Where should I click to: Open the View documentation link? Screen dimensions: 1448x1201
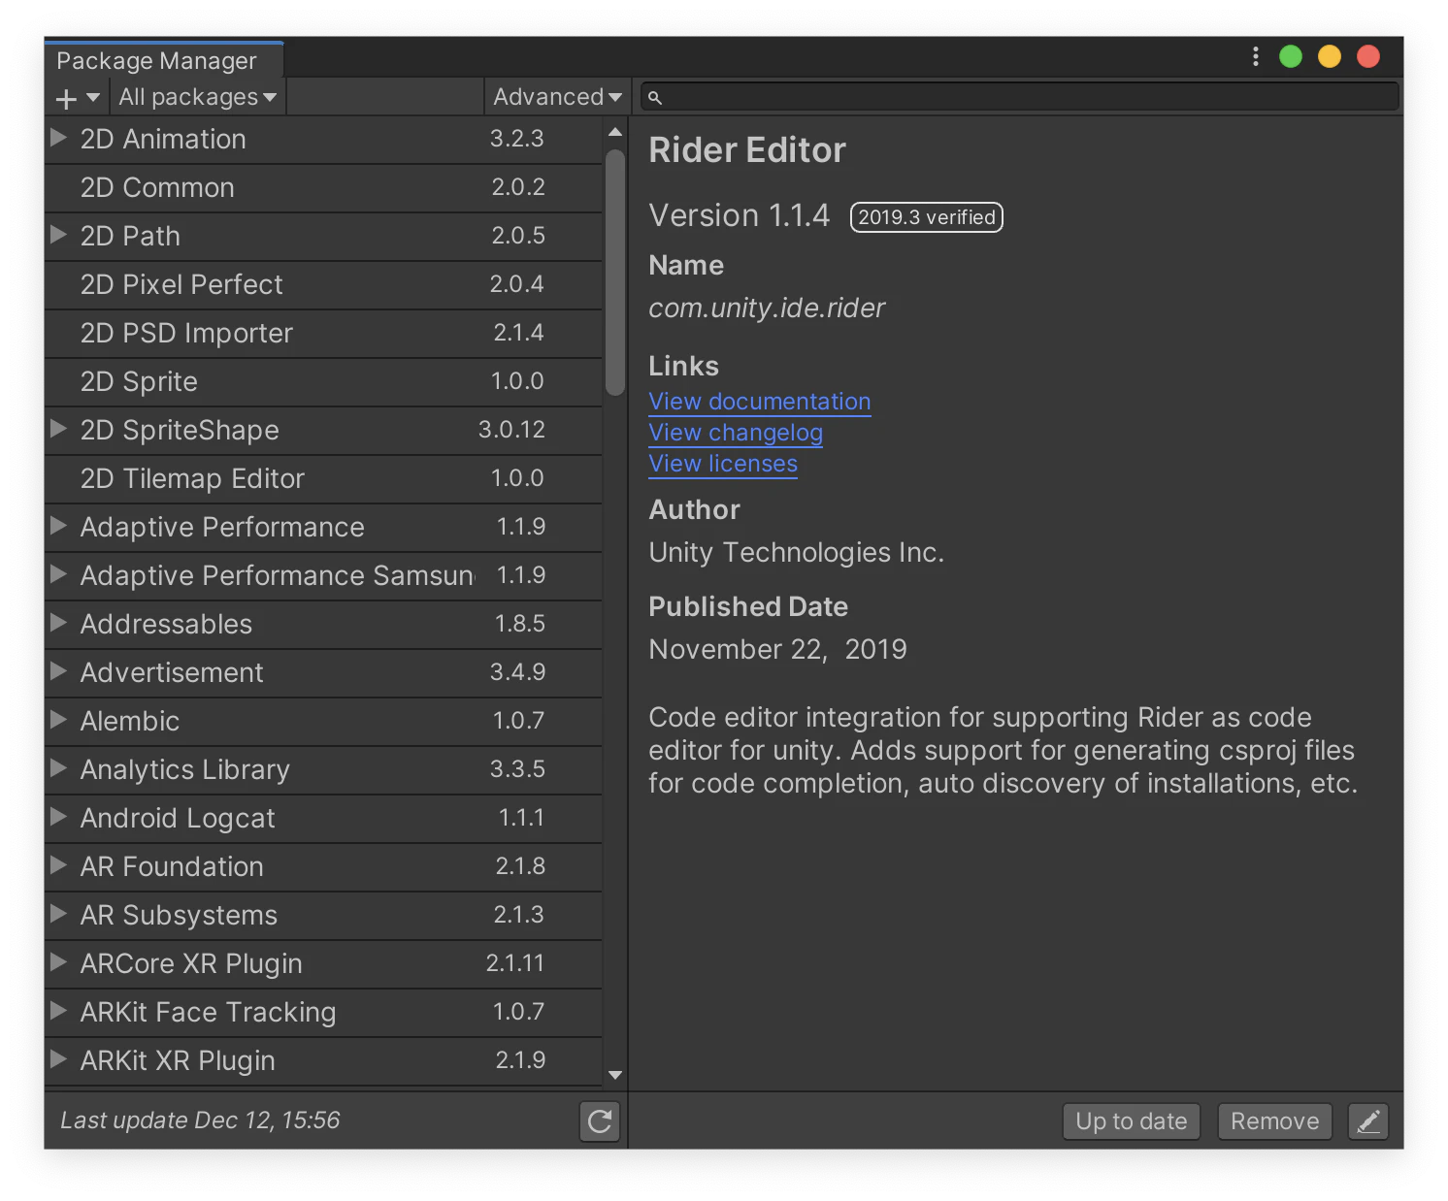tap(760, 402)
